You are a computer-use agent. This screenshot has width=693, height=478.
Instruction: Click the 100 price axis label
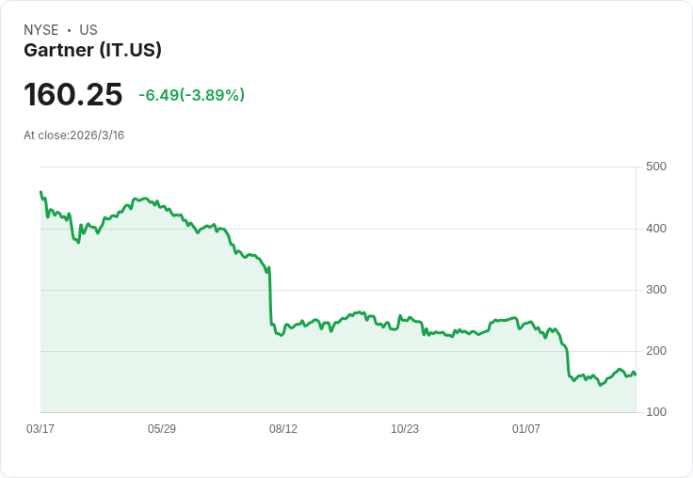tap(656, 412)
